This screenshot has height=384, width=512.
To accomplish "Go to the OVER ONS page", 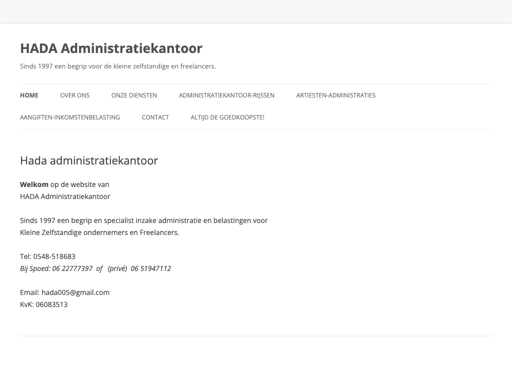I will 74,95.
